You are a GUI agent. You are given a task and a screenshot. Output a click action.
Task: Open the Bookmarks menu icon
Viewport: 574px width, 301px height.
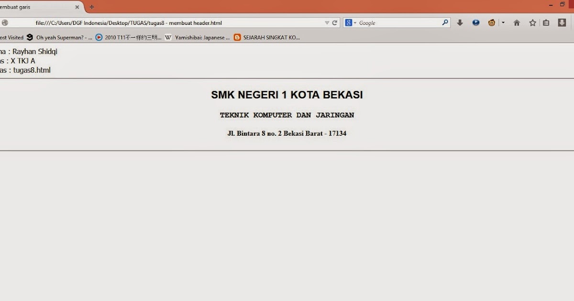[x=546, y=22]
